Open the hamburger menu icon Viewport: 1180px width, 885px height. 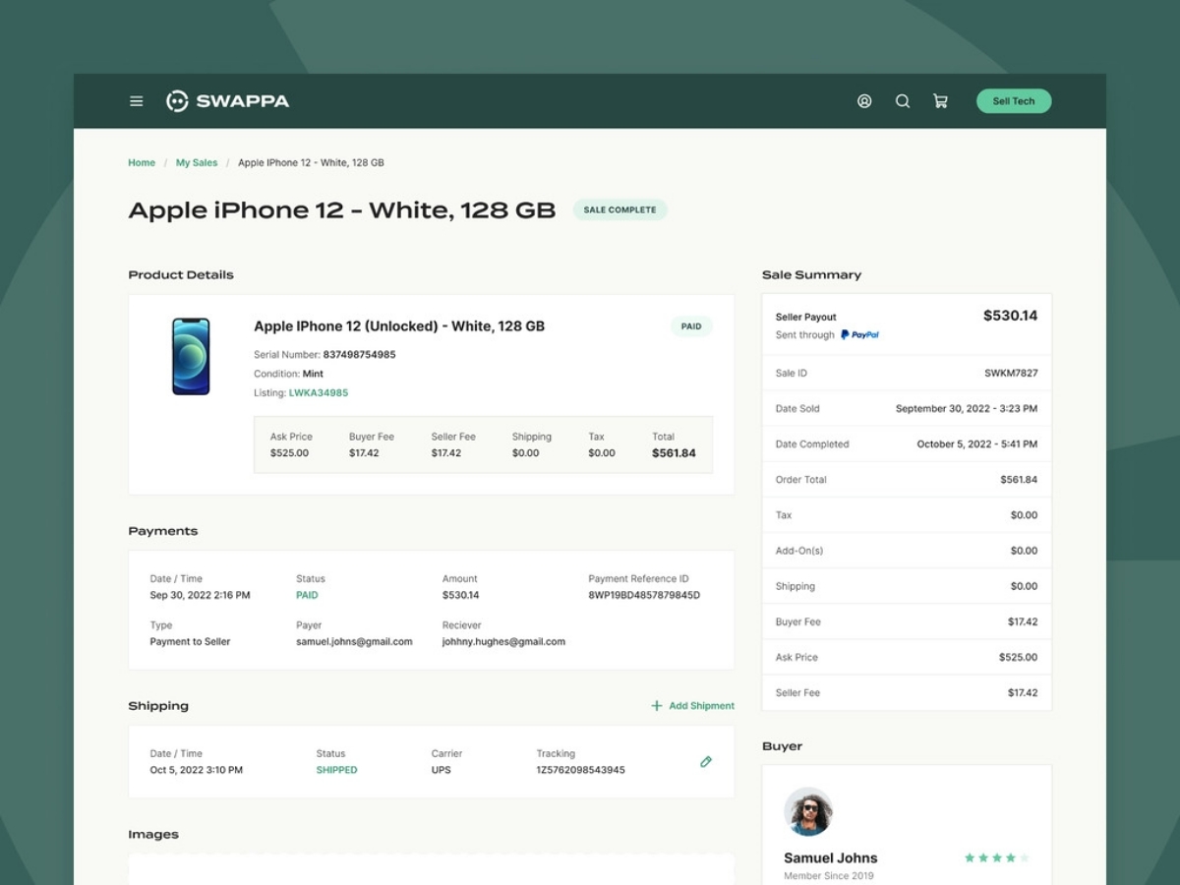pyautogui.click(x=137, y=101)
